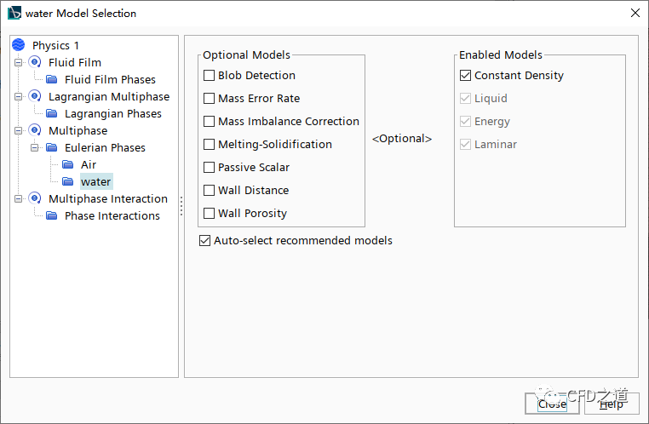Collapse the Multiphase tree node

click(18, 130)
